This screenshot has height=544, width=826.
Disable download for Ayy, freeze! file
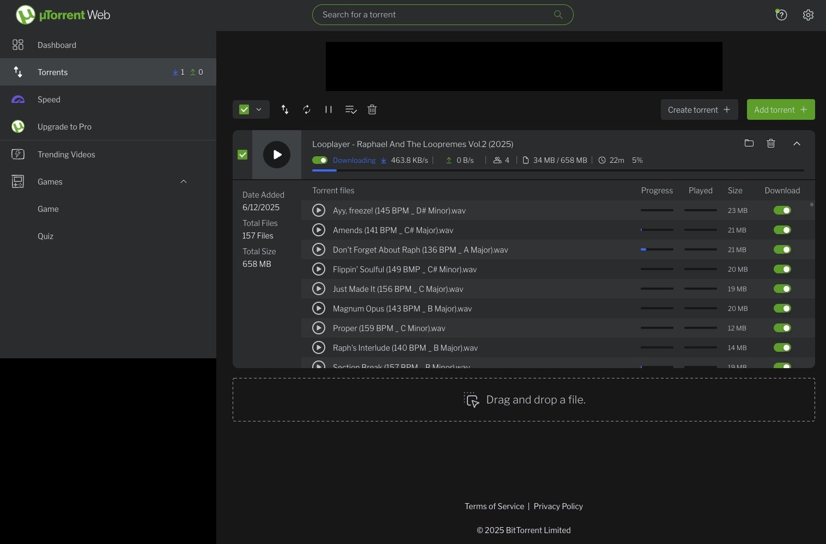pyautogui.click(x=782, y=210)
